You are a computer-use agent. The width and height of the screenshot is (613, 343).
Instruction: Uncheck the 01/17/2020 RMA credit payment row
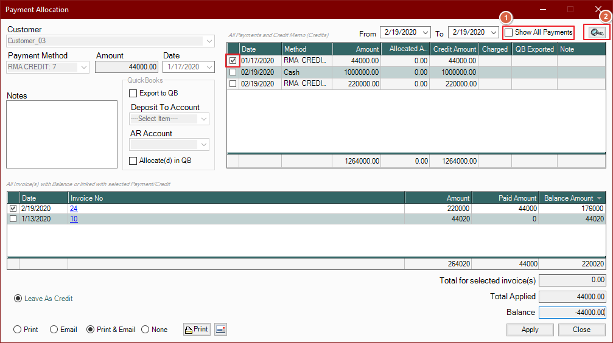233,61
